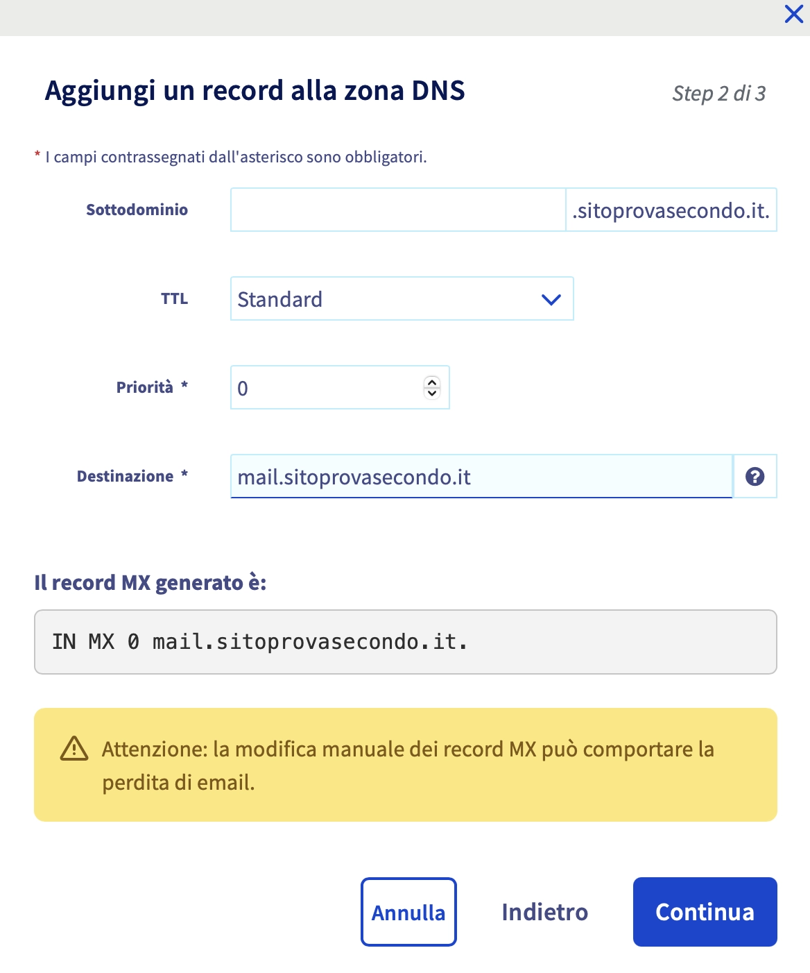This screenshot has height=973, width=810.
Task: Click the .sitoprovasecondo.it. domain suffix
Action: [671, 210]
